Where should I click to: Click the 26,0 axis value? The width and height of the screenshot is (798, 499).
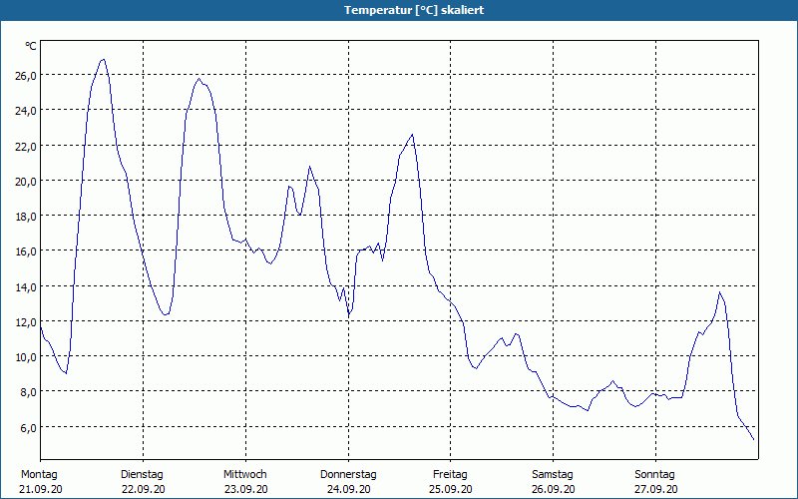(x=26, y=76)
